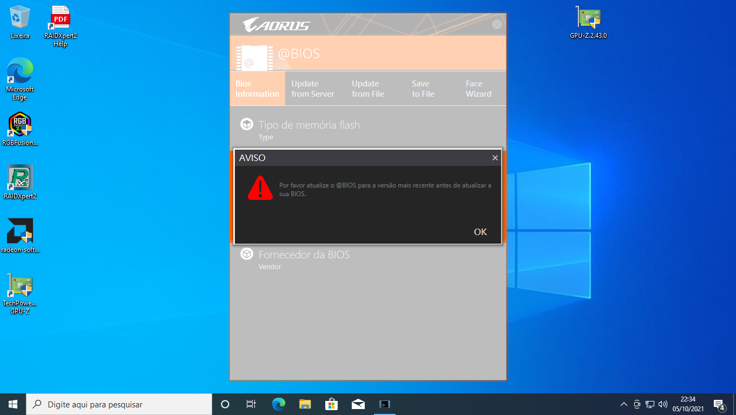Open the volume control tray icon

[x=663, y=404]
